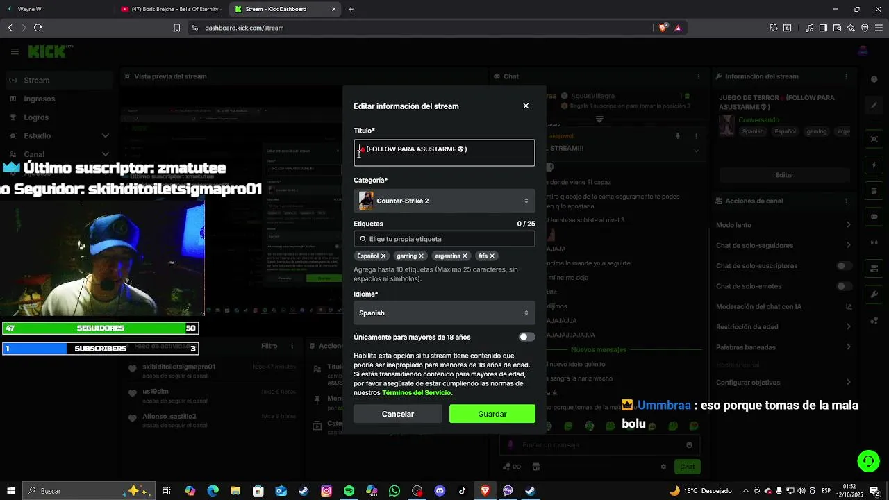Open the browser extensions puzzle icon

click(773, 28)
